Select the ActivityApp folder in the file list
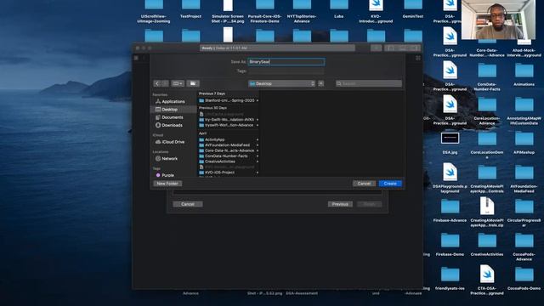This screenshot has width=544, height=306. pyautogui.click(x=229, y=139)
